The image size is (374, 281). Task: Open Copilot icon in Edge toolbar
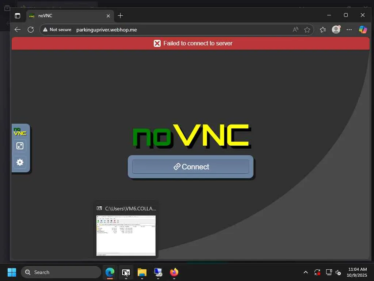[363, 30]
